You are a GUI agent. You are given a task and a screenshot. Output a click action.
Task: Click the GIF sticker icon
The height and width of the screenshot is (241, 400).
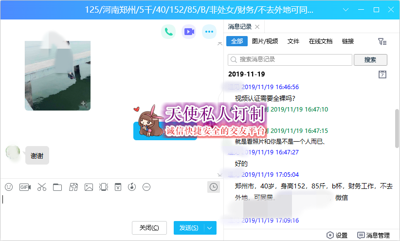coord(25,187)
